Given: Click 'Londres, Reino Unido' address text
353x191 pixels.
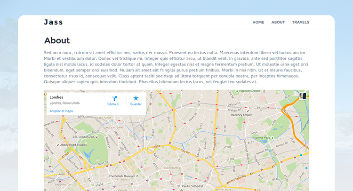Looking at the screenshot, I should [64, 103].
